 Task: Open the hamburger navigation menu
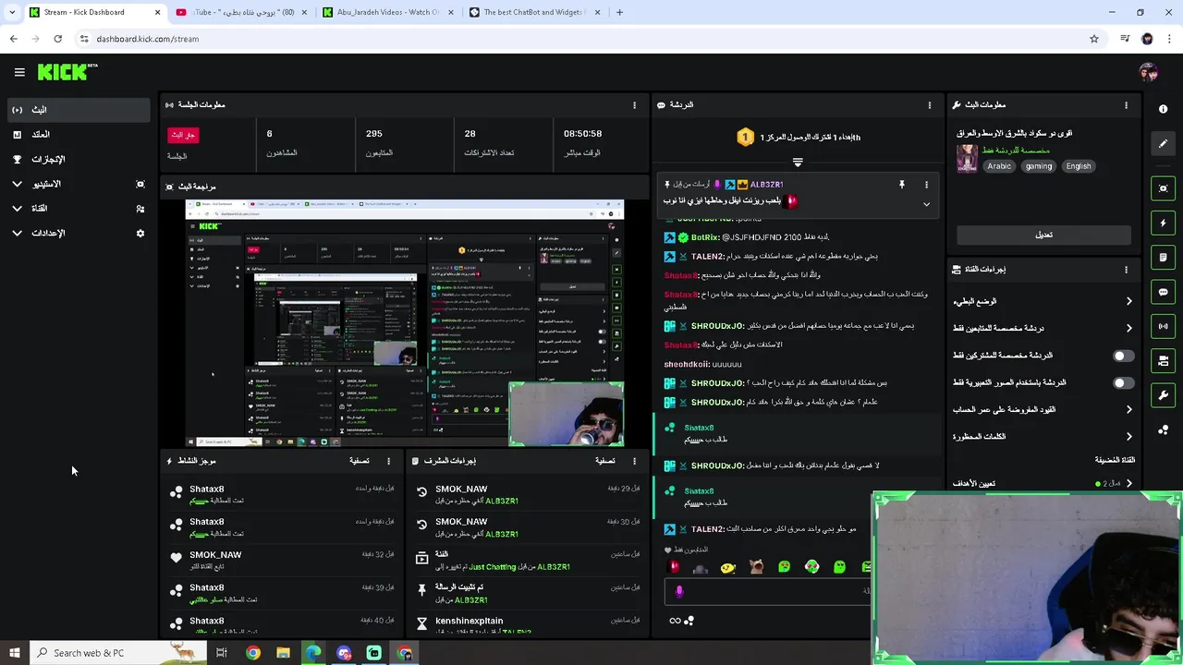pos(19,72)
